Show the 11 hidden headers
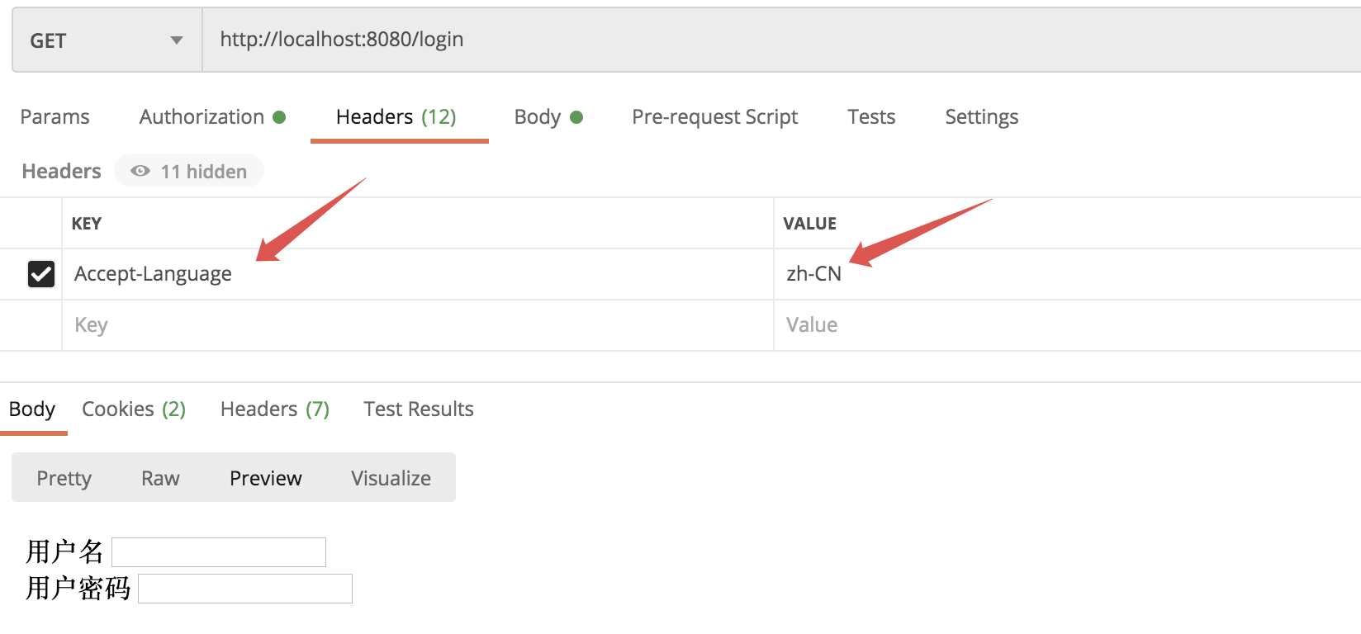Image resolution: width=1361 pixels, height=634 pixels. click(x=189, y=172)
